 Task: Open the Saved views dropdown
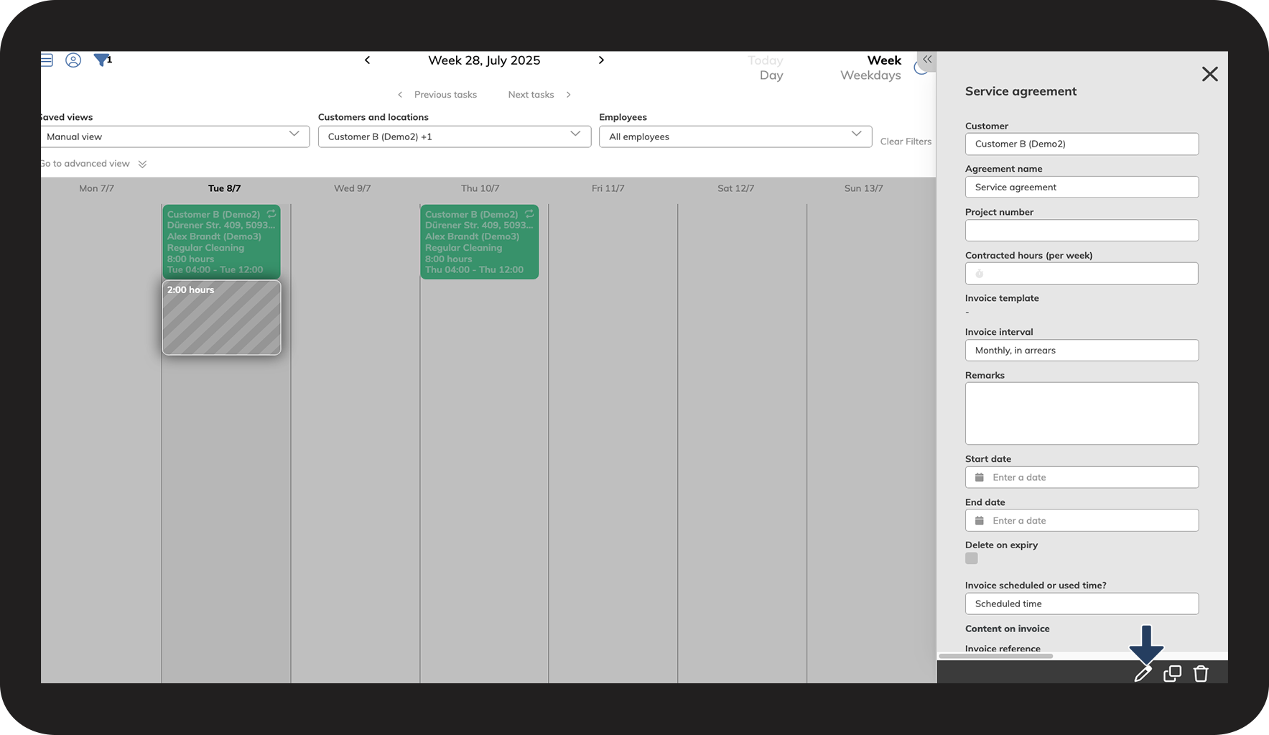[x=175, y=137]
